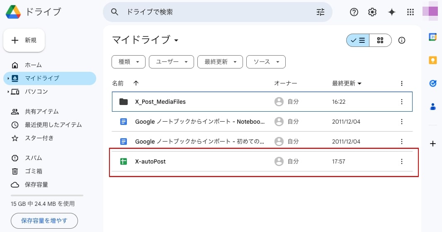Select Google ノートブックからインポート - 初めての... name
Screen dimensions: 442x232
point(199,142)
